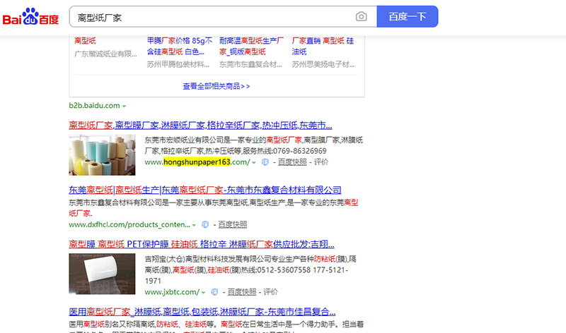Open 百度快照 for the jxbtc.com result

click(x=242, y=292)
